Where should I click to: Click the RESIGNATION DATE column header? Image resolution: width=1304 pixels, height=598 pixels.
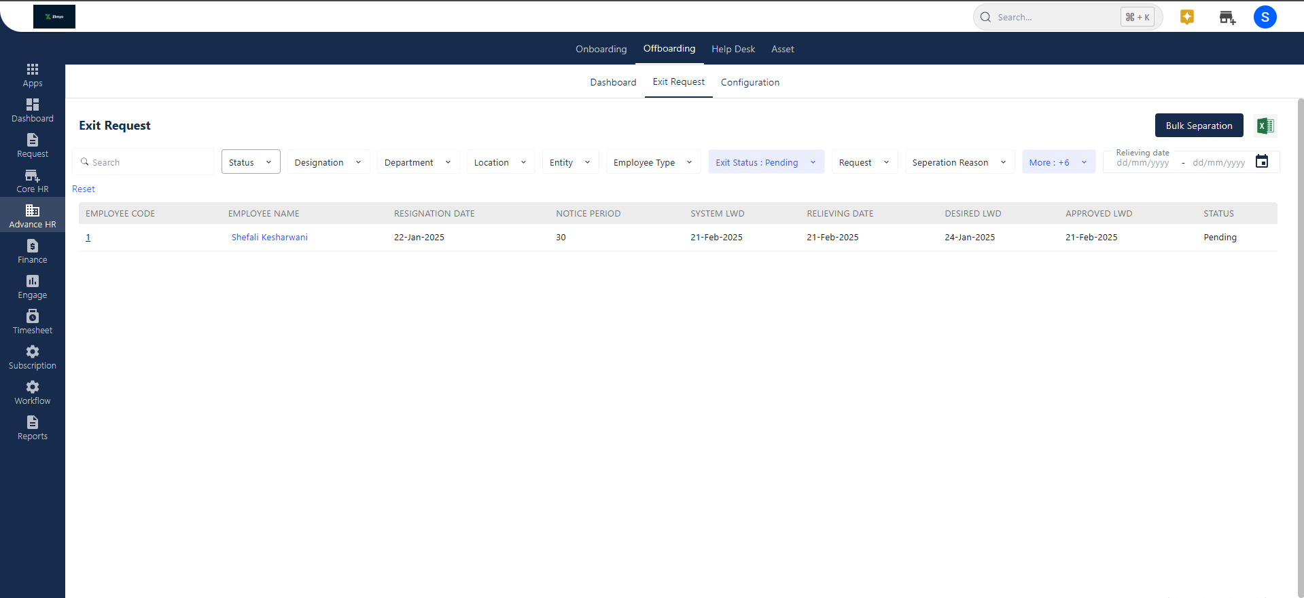434,213
